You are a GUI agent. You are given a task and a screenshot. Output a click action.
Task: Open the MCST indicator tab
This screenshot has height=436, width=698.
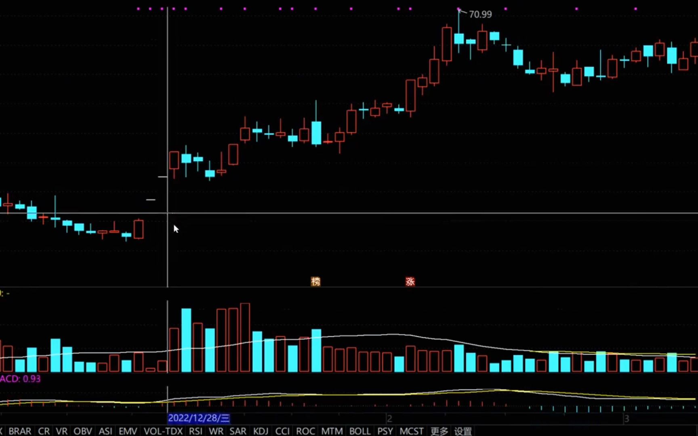(412, 431)
